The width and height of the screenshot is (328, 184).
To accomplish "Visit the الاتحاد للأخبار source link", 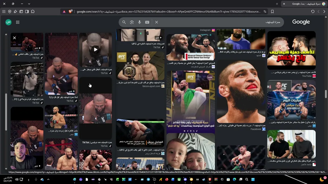I will point(308,165).
